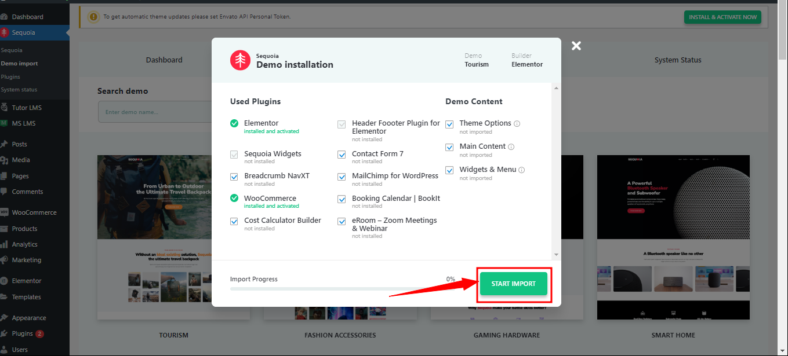This screenshot has width=788, height=356.
Task: Switch to the Dashboard tab
Action: [x=164, y=60]
